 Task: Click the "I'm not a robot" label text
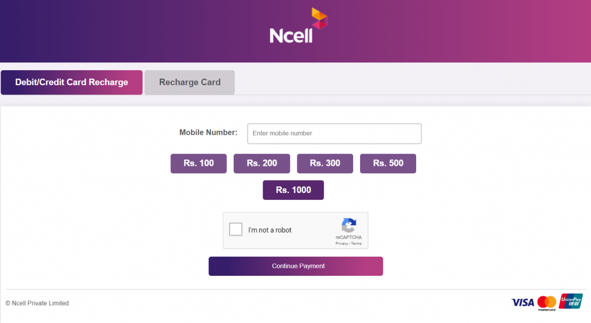pyautogui.click(x=270, y=230)
